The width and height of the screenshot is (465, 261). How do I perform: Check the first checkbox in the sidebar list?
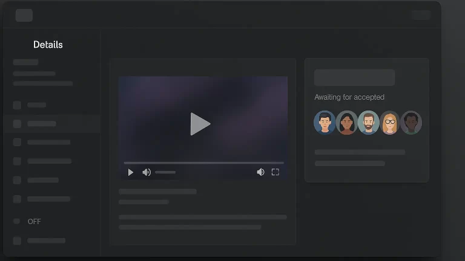tap(17, 105)
